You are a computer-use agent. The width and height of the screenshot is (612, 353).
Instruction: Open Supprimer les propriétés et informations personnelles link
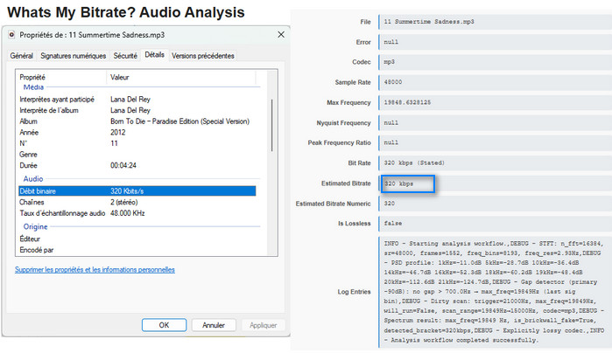pyautogui.click(x=95, y=270)
